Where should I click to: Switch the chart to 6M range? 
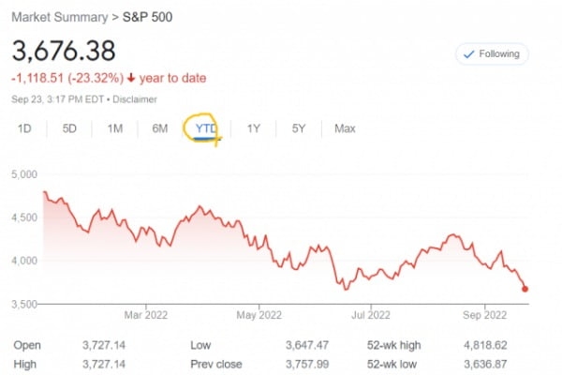coord(159,128)
